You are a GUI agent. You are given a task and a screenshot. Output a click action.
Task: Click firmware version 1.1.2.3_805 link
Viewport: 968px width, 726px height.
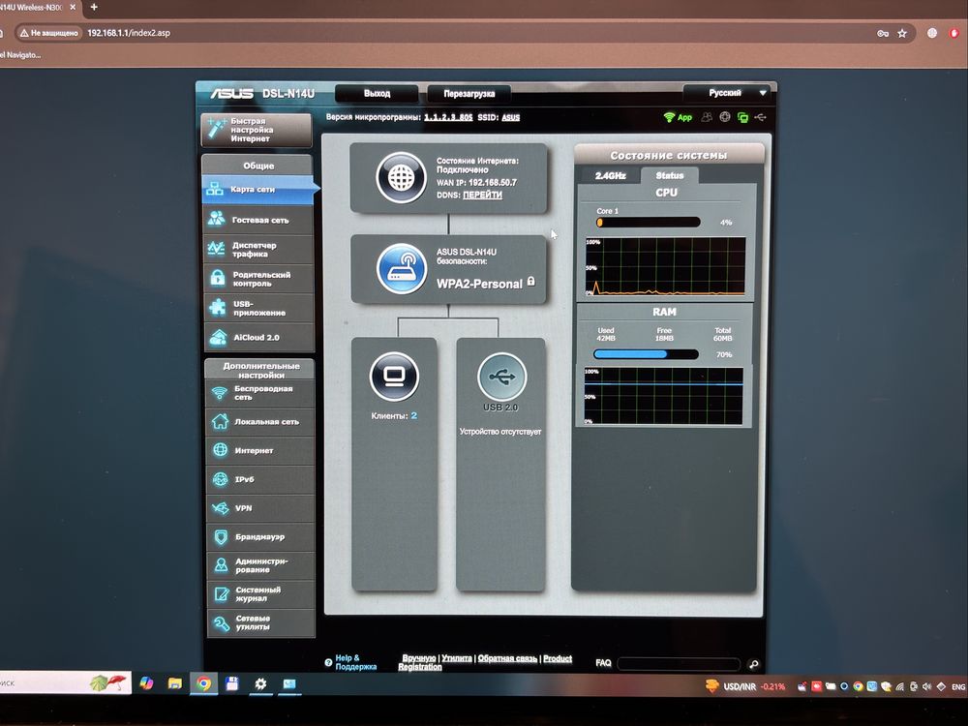click(448, 117)
